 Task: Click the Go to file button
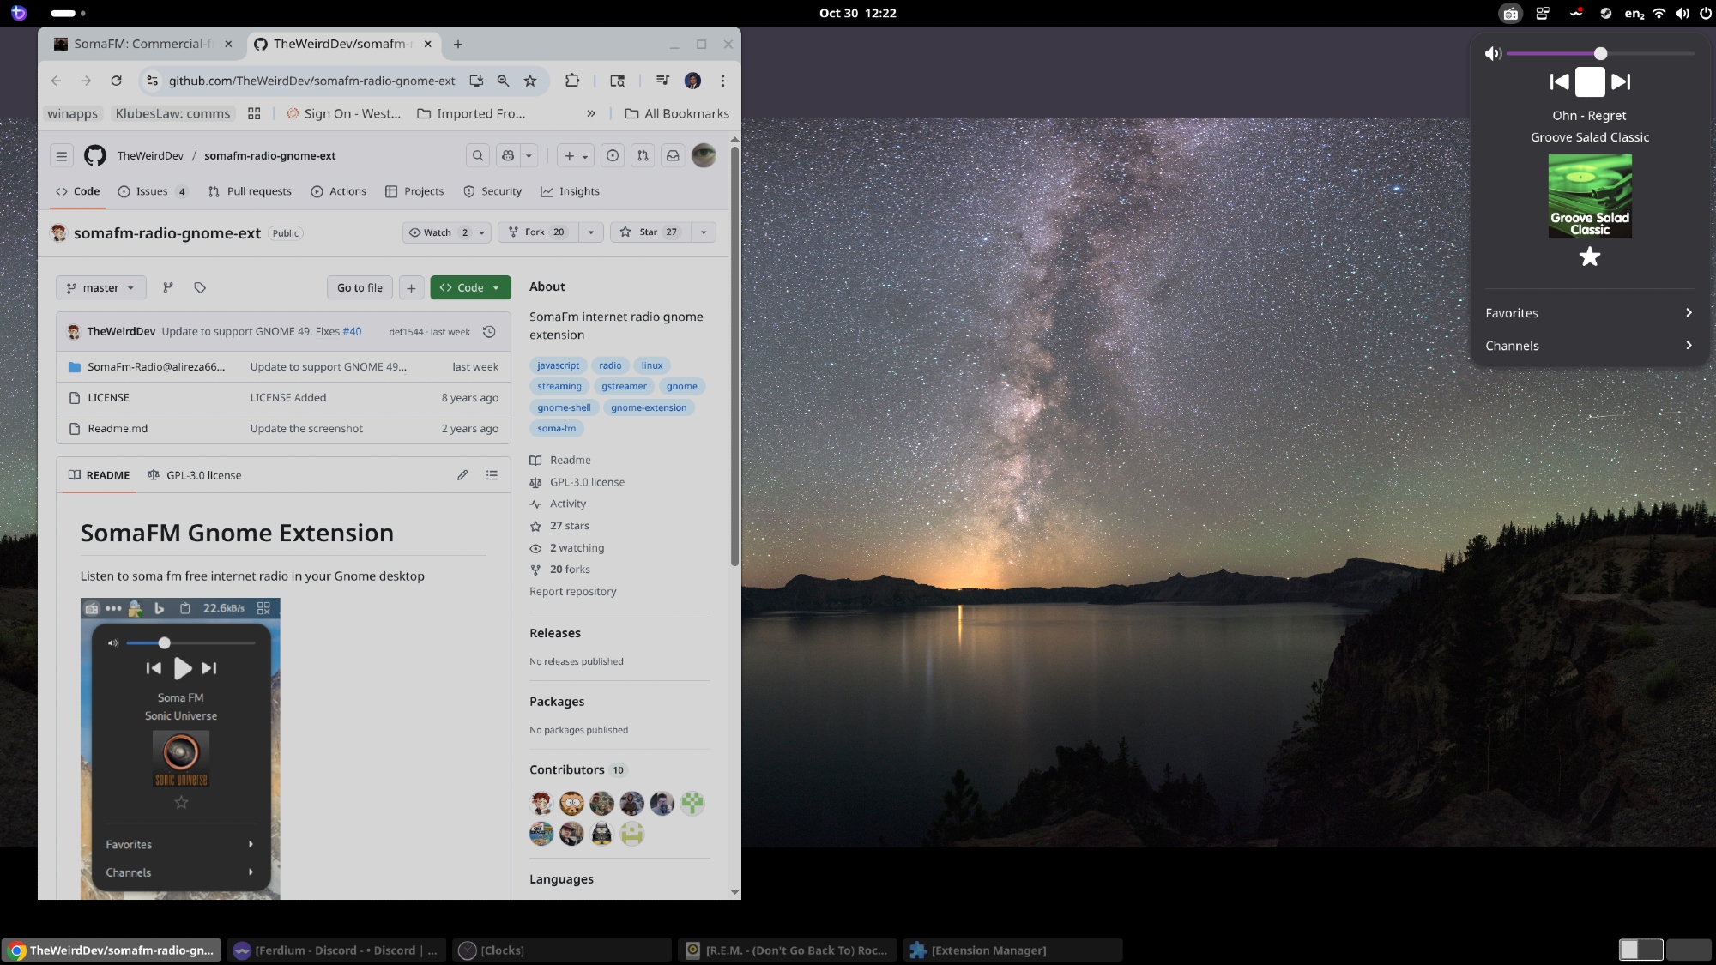tap(360, 288)
